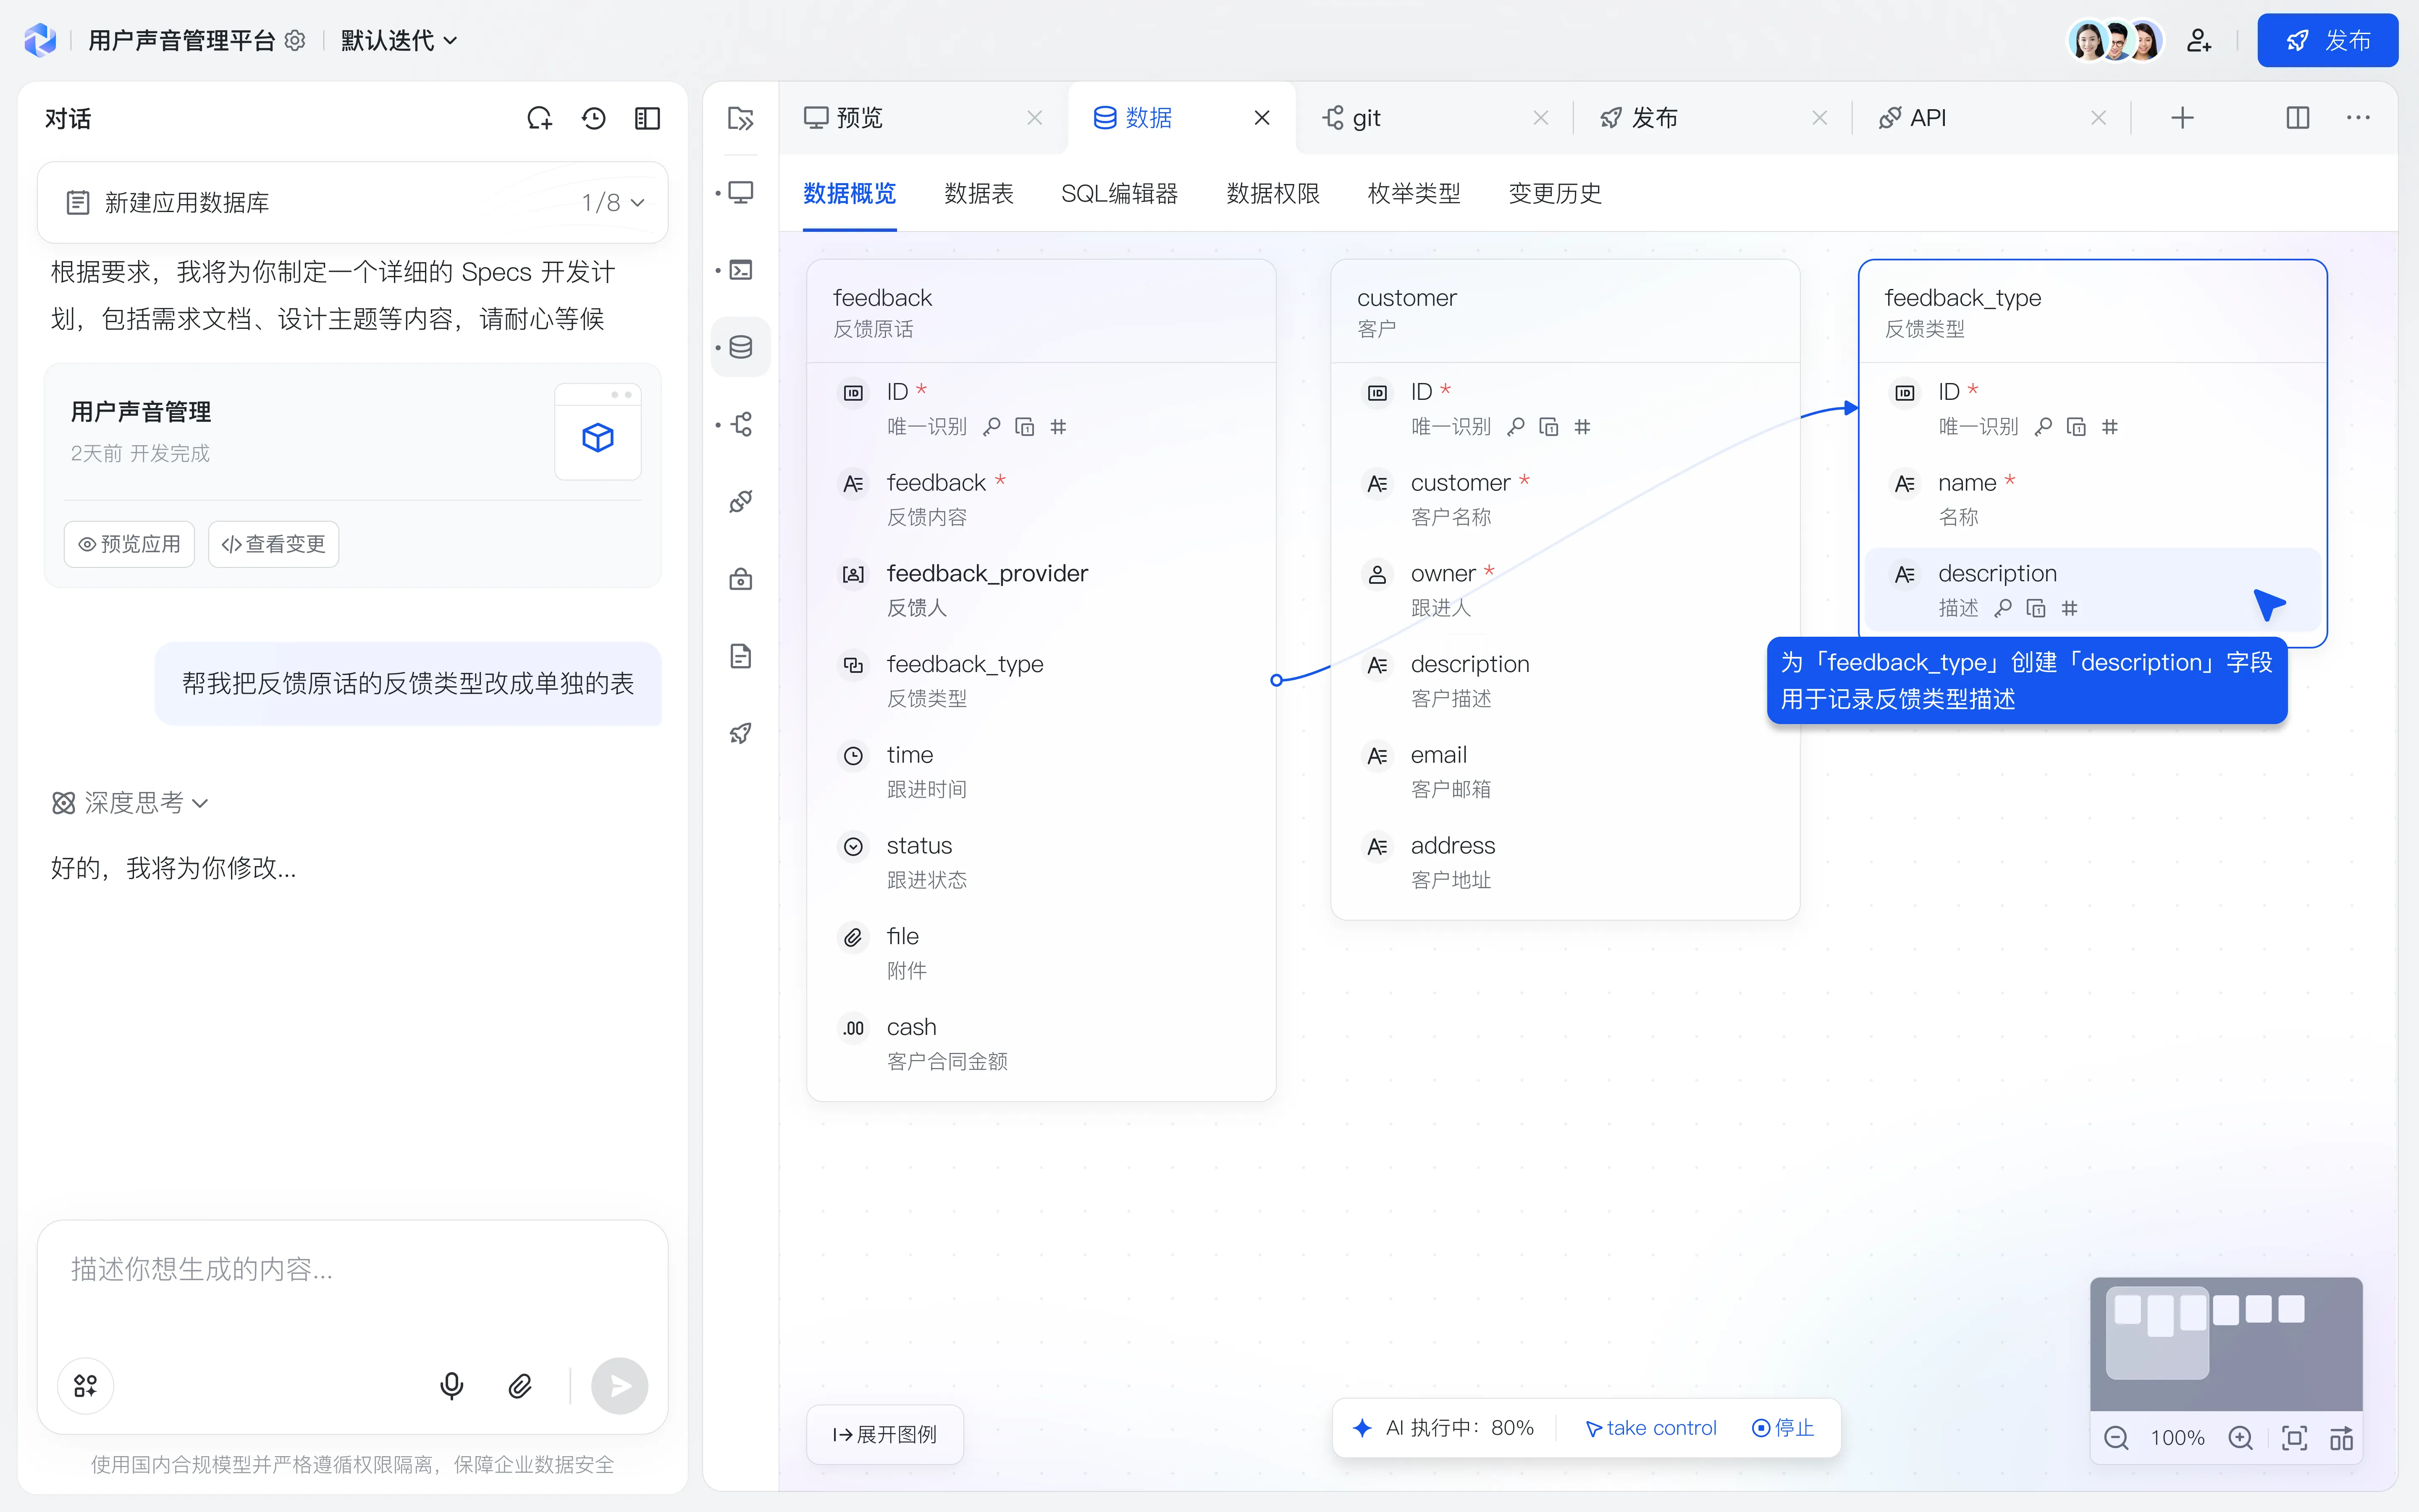Switch to the git tab

1352,118
